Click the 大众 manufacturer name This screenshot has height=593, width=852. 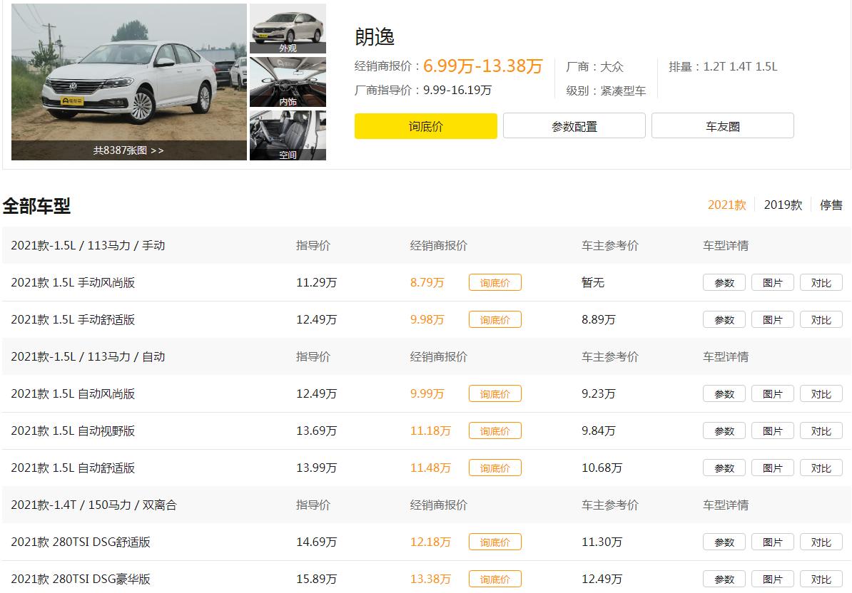612,67
